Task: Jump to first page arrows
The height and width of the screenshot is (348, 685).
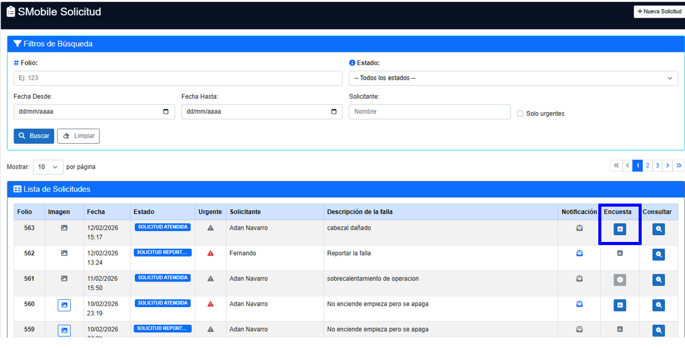Action: (x=617, y=166)
